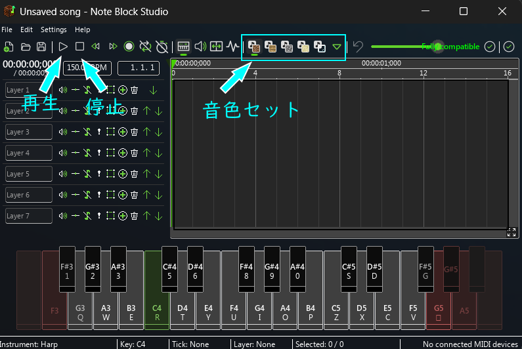Open a song with the folder icon
The image size is (522, 349).
(26, 47)
